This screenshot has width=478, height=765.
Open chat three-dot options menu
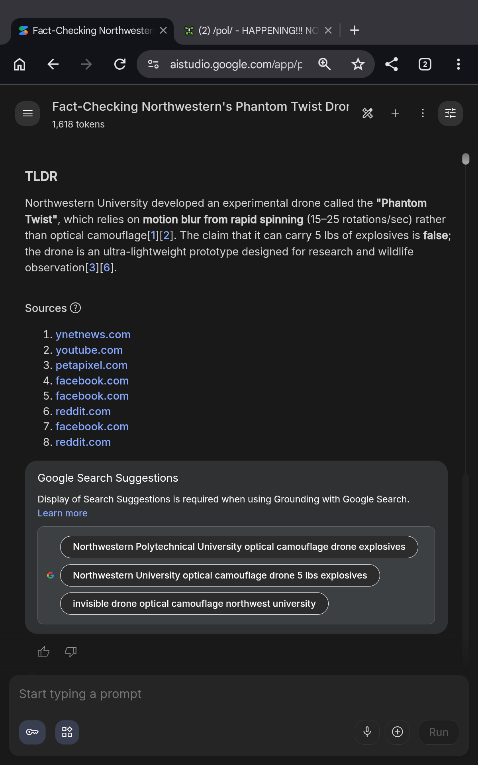423,114
